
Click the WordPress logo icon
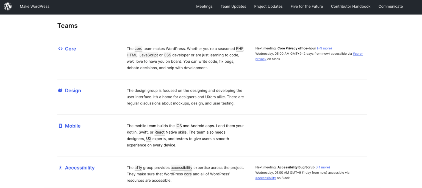coord(8,6)
